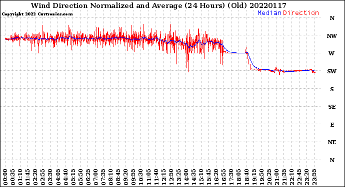Select the 04:05 time axis label
This screenshot has width=345, height=187.
(58, 177)
